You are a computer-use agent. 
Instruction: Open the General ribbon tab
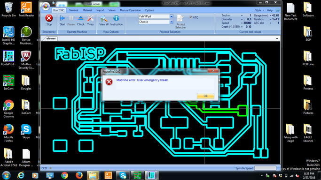[x=73, y=10]
